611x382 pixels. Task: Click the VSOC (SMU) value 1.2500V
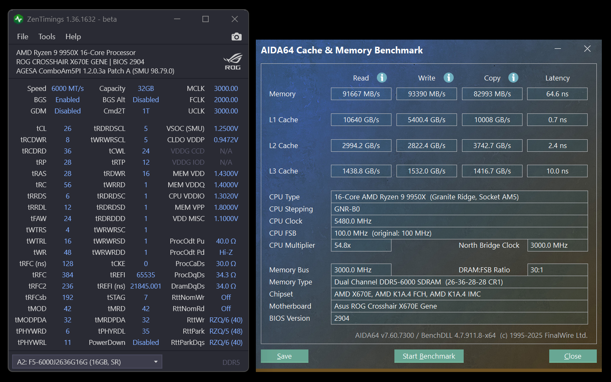pyautogui.click(x=226, y=128)
